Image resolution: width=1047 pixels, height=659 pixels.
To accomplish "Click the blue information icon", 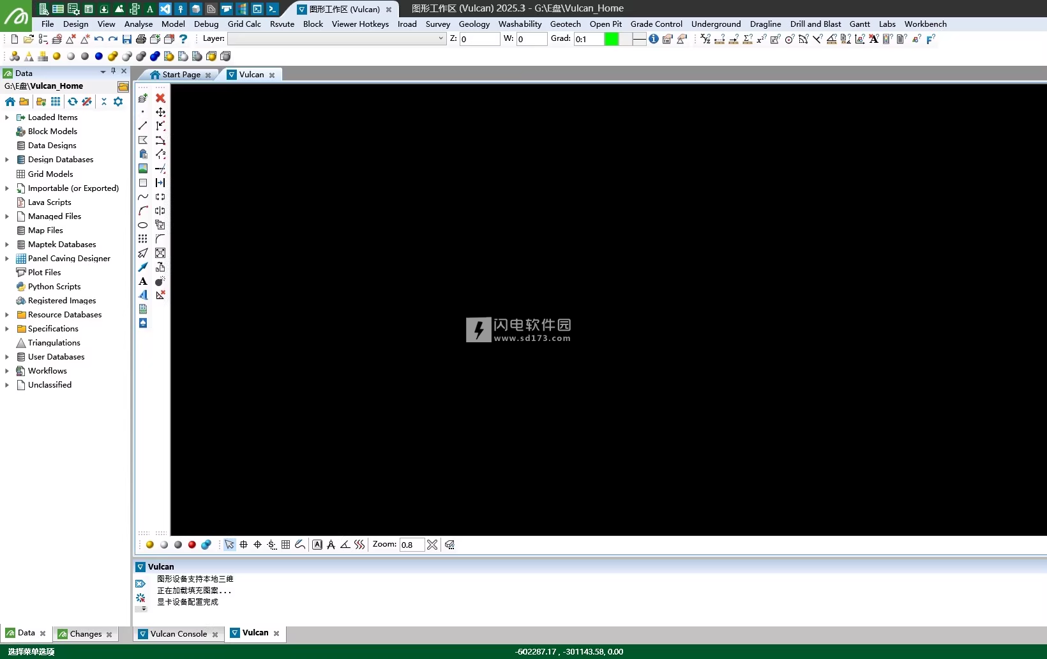I will pyautogui.click(x=653, y=39).
